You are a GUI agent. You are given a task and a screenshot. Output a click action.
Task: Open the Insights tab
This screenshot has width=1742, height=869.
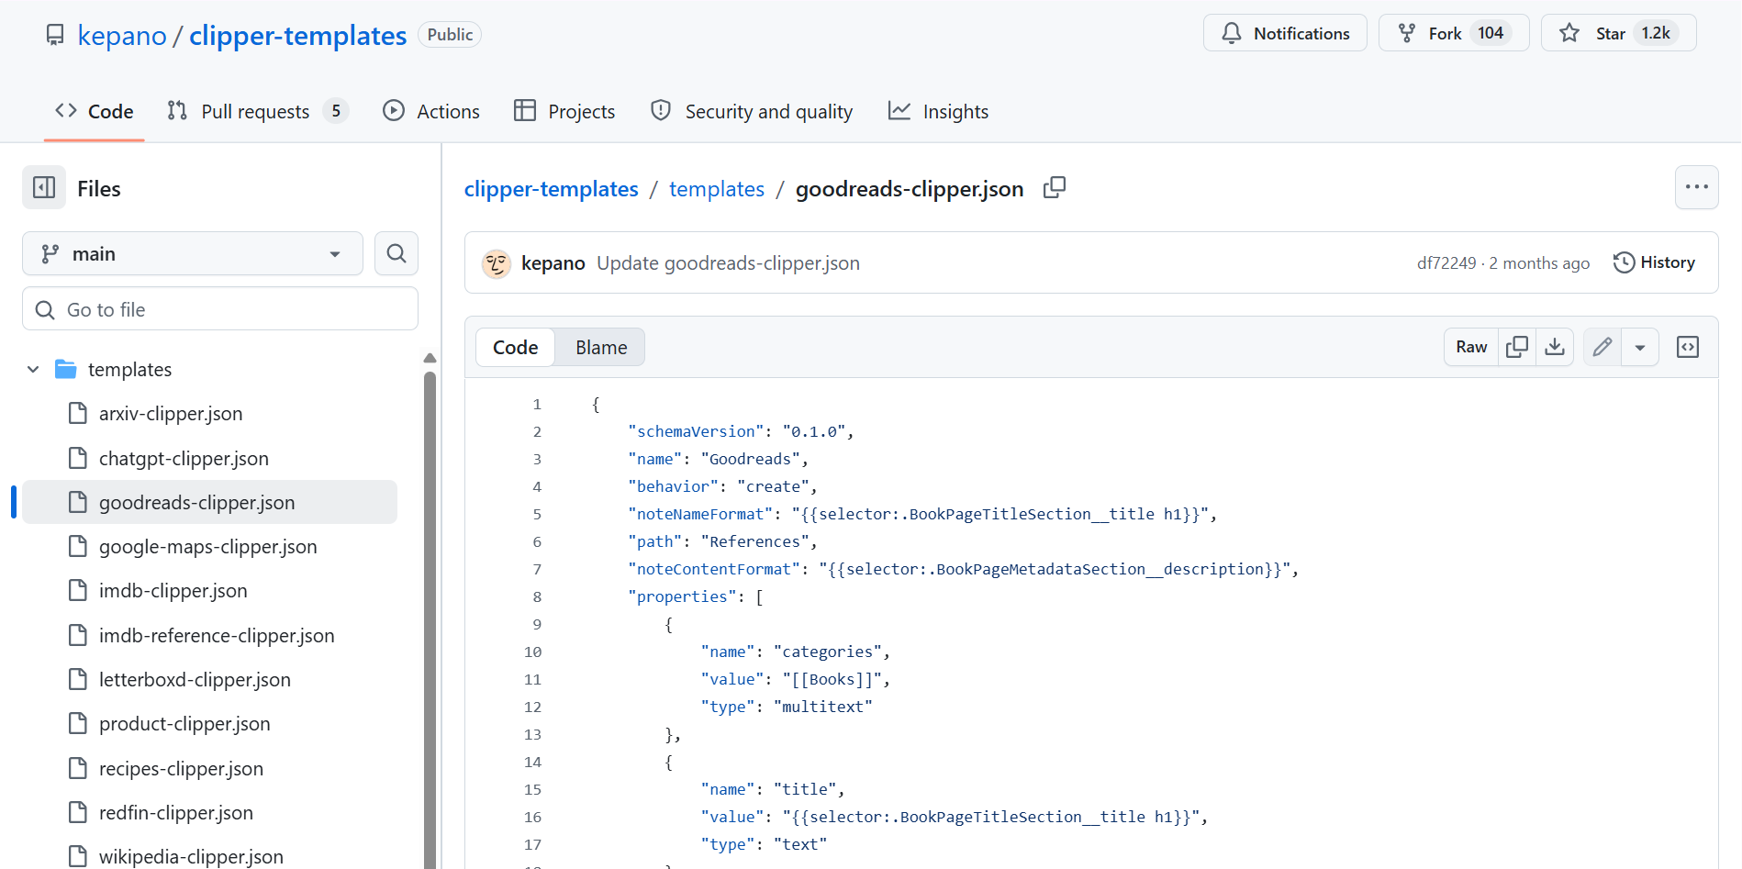938,111
